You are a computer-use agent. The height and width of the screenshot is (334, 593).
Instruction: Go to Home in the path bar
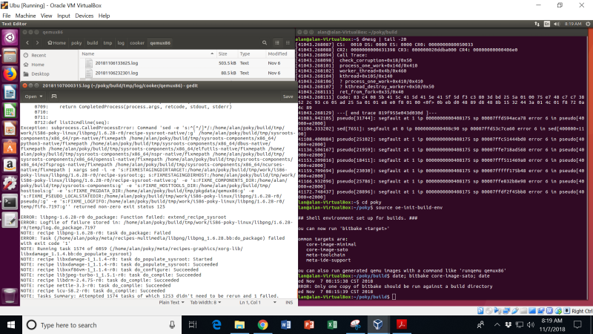pyautogui.click(x=57, y=43)
